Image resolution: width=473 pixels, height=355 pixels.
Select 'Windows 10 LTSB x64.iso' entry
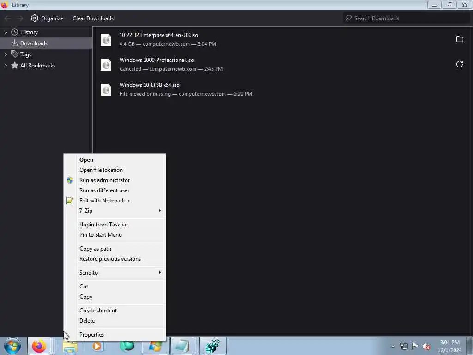(x=283, y=89)
